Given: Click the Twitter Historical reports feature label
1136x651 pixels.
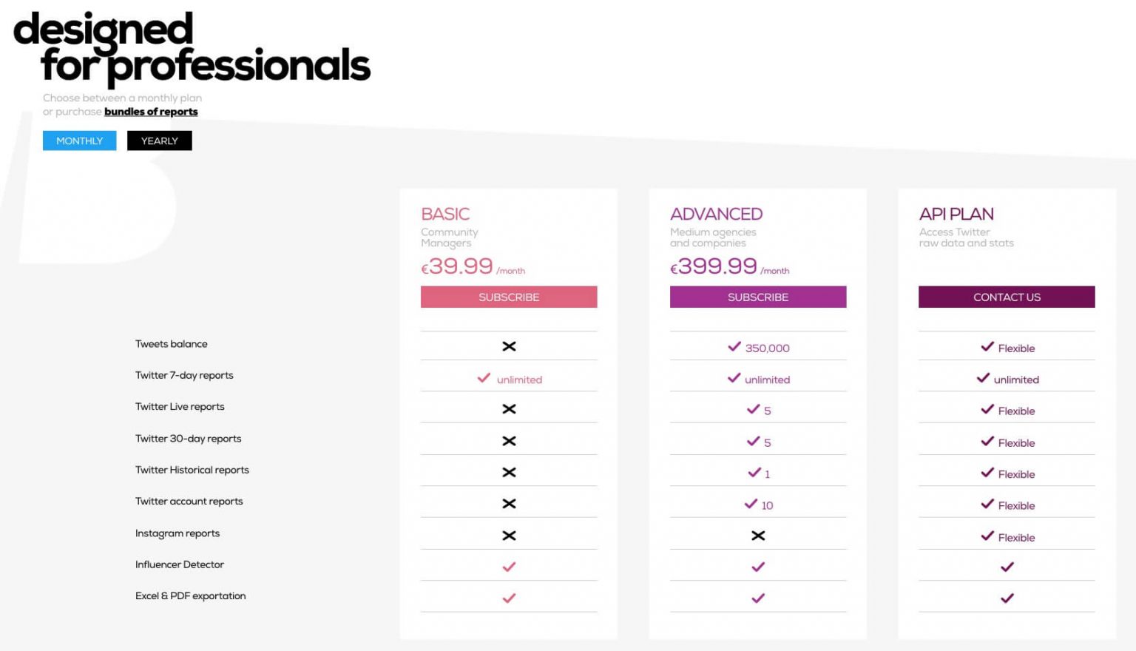Looking at the screenshot, I should 192,470.
